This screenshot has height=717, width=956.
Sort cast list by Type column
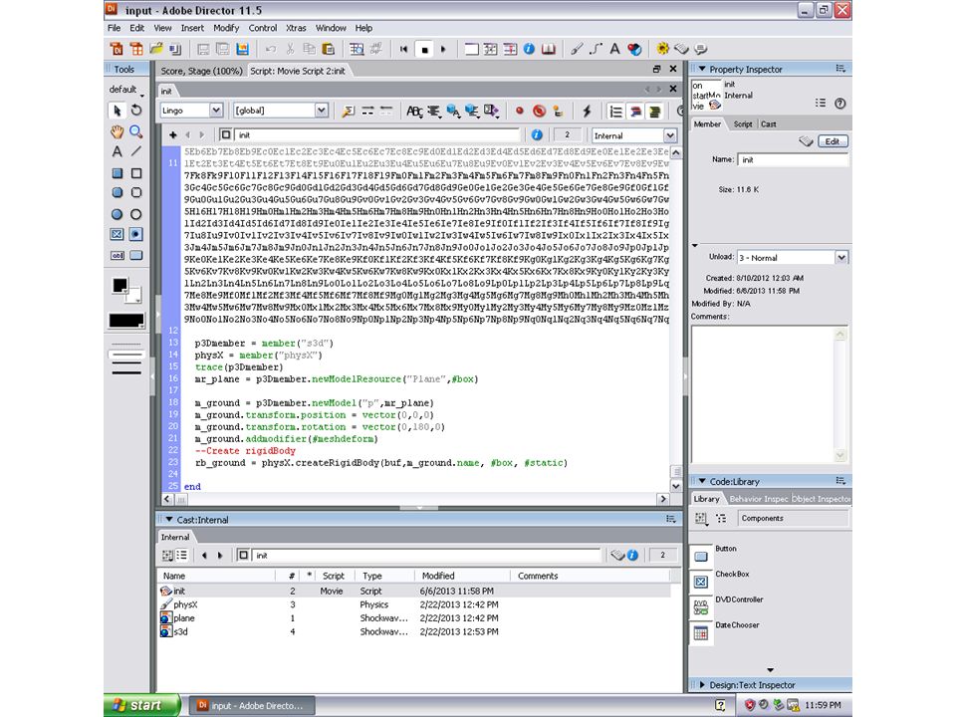pyautogui.click(x=383, y=576)
